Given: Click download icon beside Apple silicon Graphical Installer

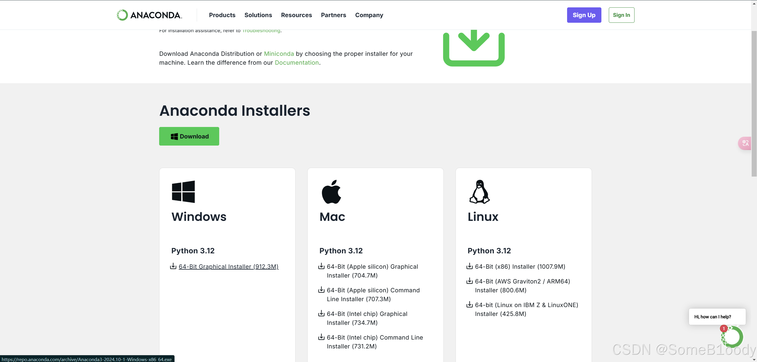Looking at the screenshot, I should click(321, 266).
